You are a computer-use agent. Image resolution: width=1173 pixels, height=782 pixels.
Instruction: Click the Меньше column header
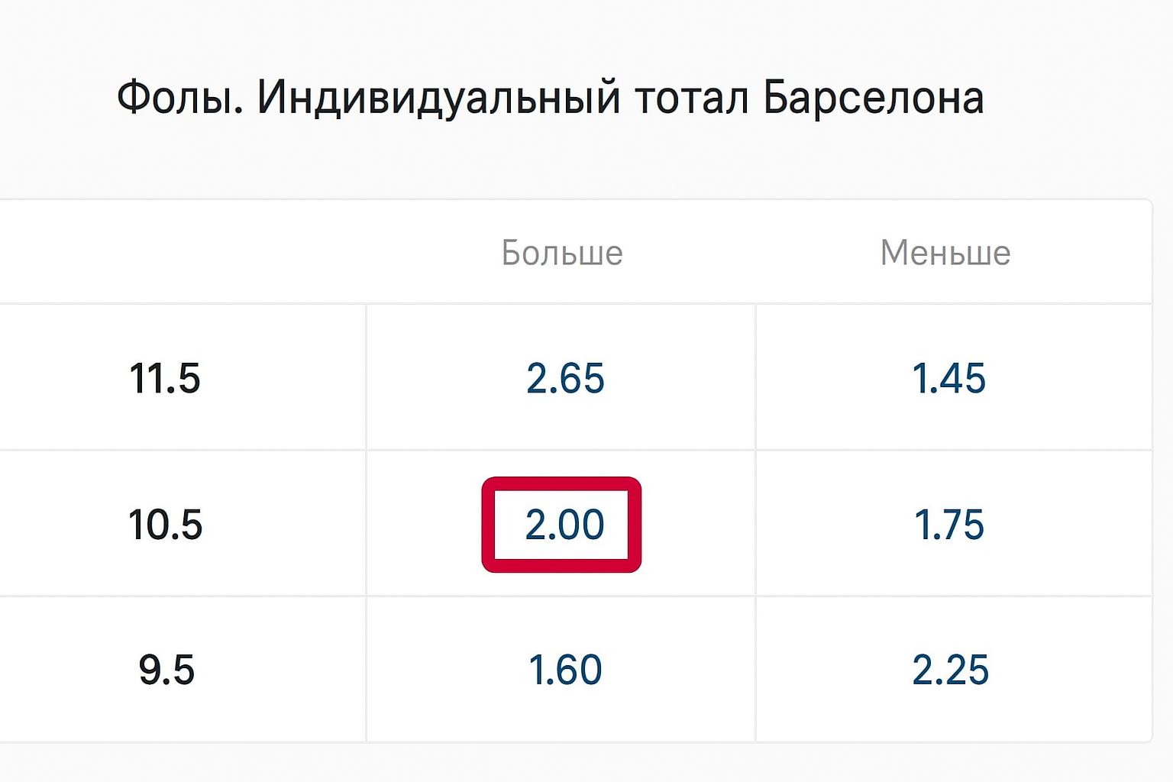[x=945, y=253]
